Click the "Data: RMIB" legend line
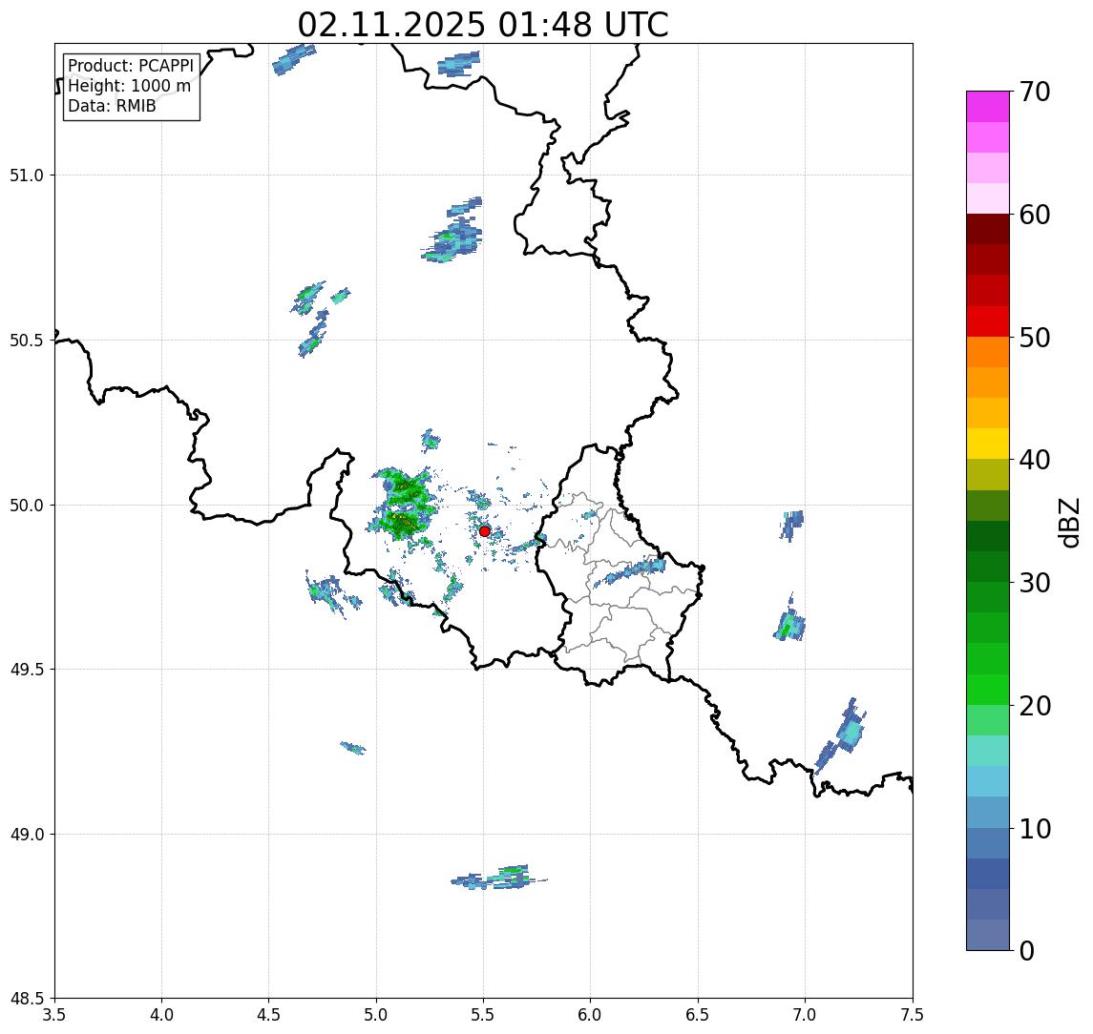The width and height of the screenshot is (1093, 1034). click(112, 106)
